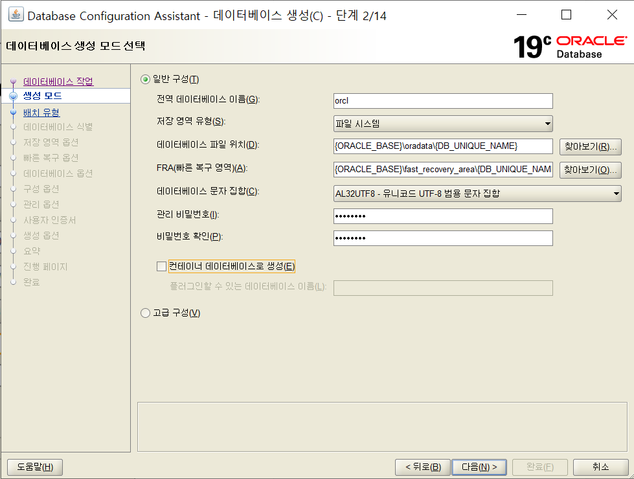
Task: Open the 데이터베이스 문자 집합 dropdown
Action: coord(477,194)
